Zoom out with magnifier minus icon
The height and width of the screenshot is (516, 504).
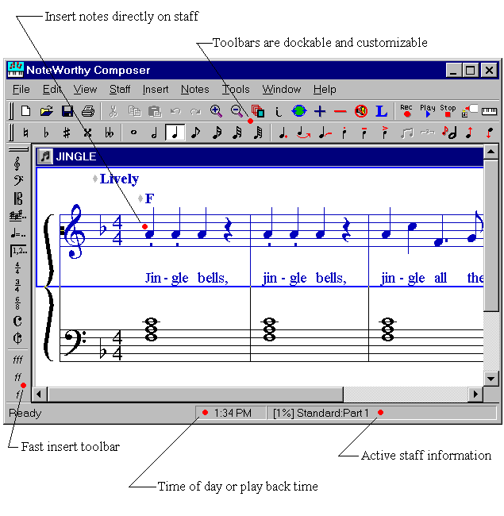pos(237,111)
